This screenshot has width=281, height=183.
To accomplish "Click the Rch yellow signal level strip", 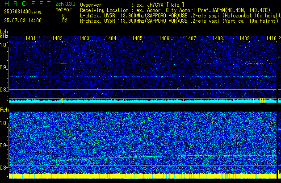I will click(143, 176).
